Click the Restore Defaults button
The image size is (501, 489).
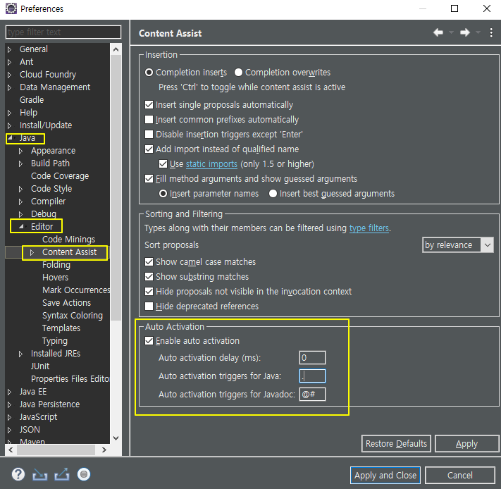tap(396, 444)
